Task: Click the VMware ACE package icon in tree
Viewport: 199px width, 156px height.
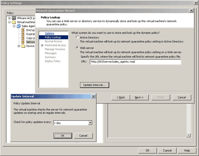Action: pyautogui.click(x=14, y=18)
